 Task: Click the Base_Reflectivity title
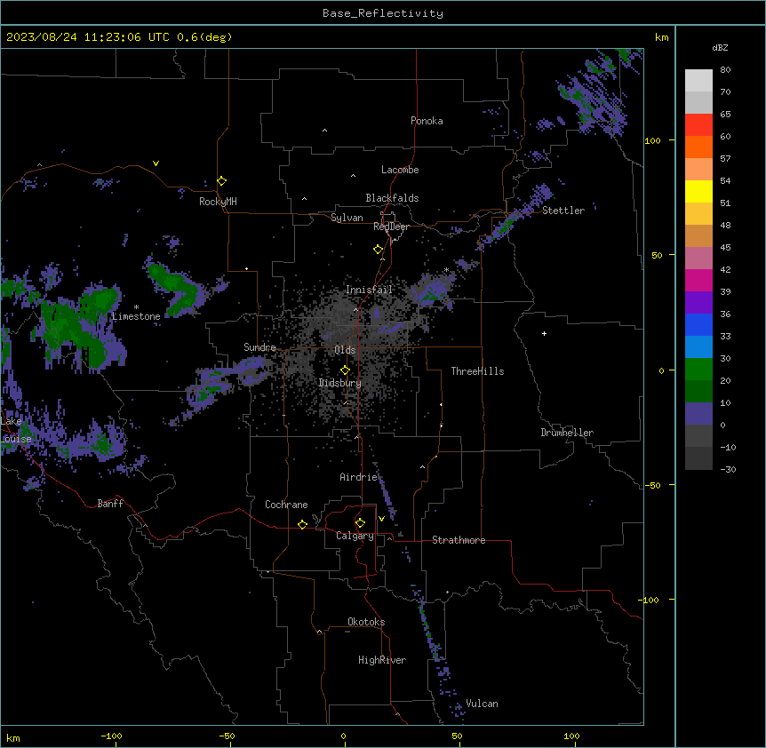(383, 13)
